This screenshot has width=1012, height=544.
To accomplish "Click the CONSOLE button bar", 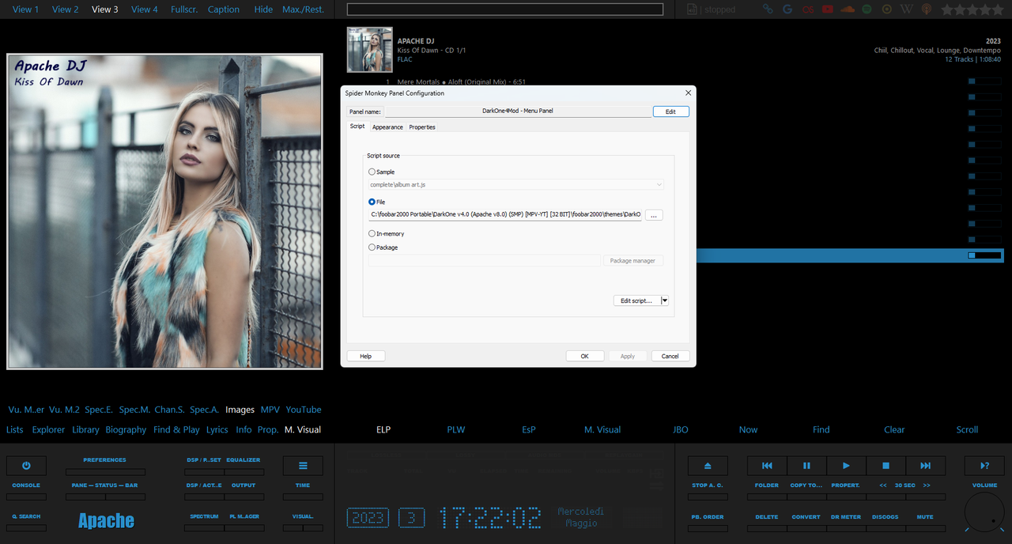I will tap(26, 497).
